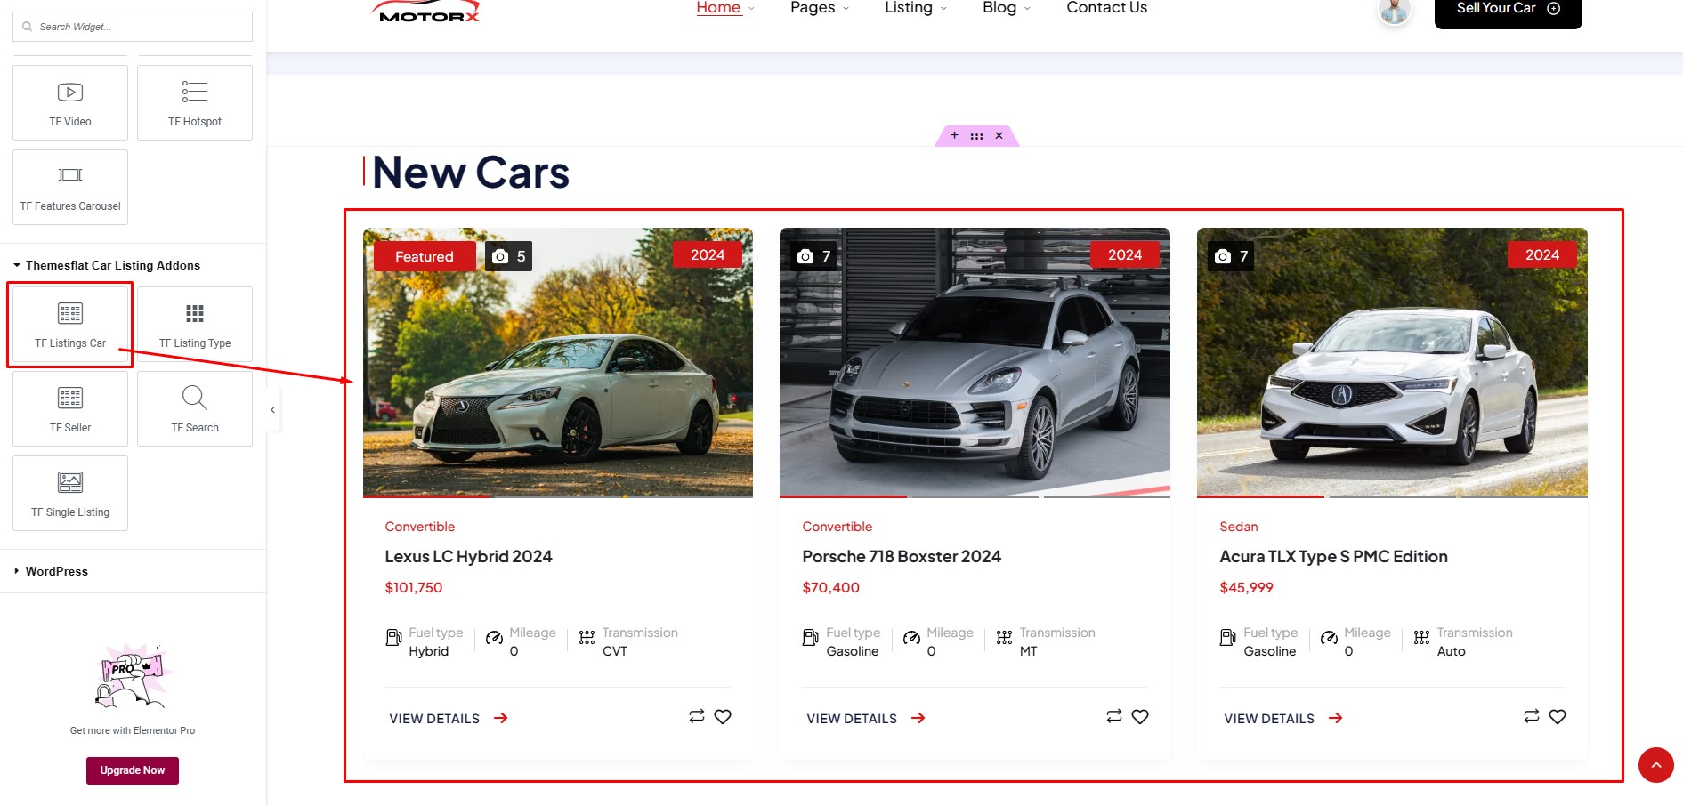Click the Convertible category on Porsche card
This screenshot has width=1683, height=806.
tap(837, 527)
